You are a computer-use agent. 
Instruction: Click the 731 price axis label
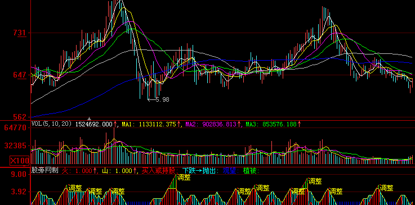coord(20,33)
